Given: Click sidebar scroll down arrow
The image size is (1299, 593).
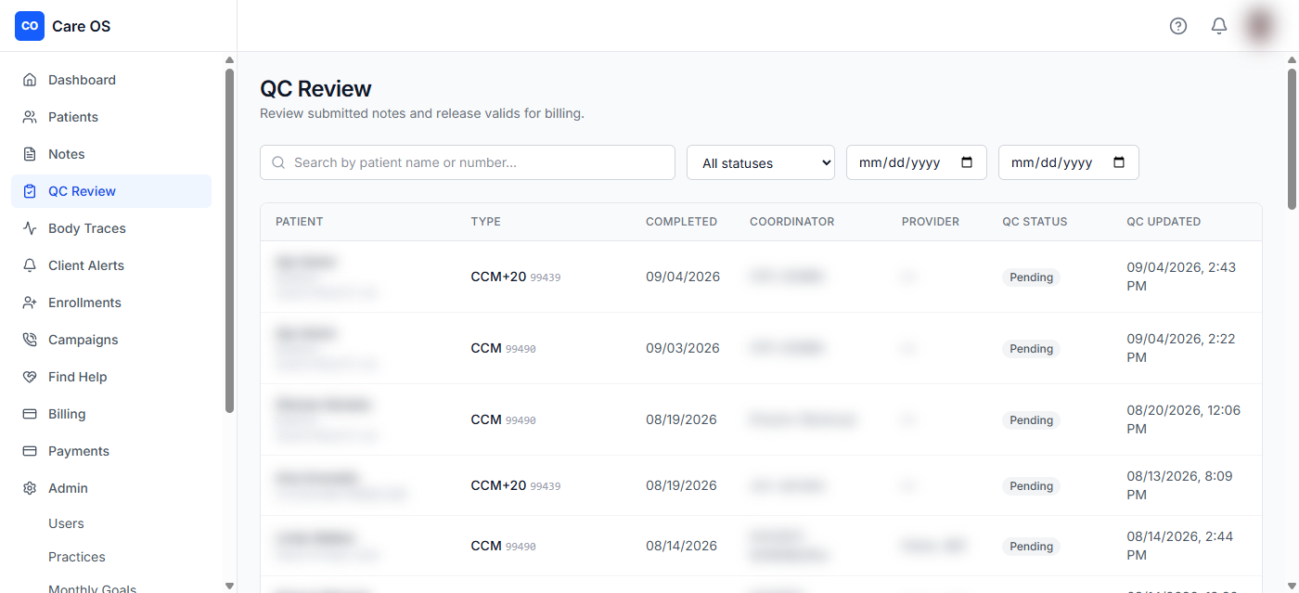Looking at the screenshot, I should coord(229,586).
